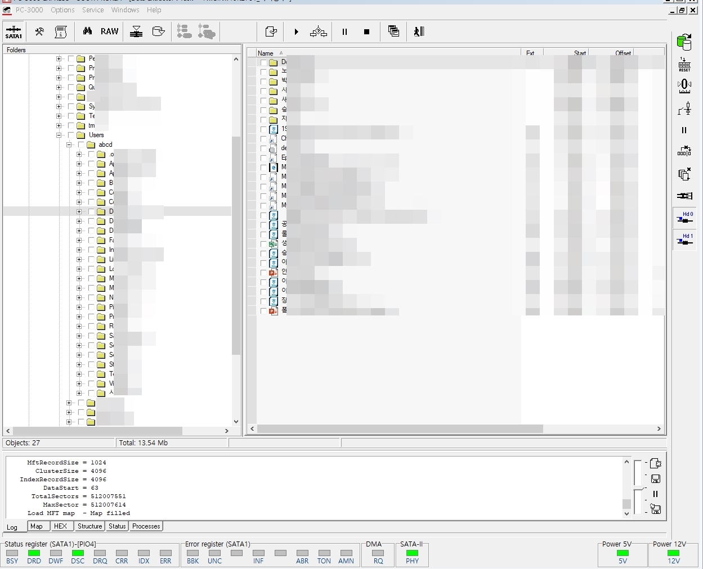The height and width of the screenshot is (569, 703).
Task: Click the sector map funnel icon
Action: click(x=136, y=32)
